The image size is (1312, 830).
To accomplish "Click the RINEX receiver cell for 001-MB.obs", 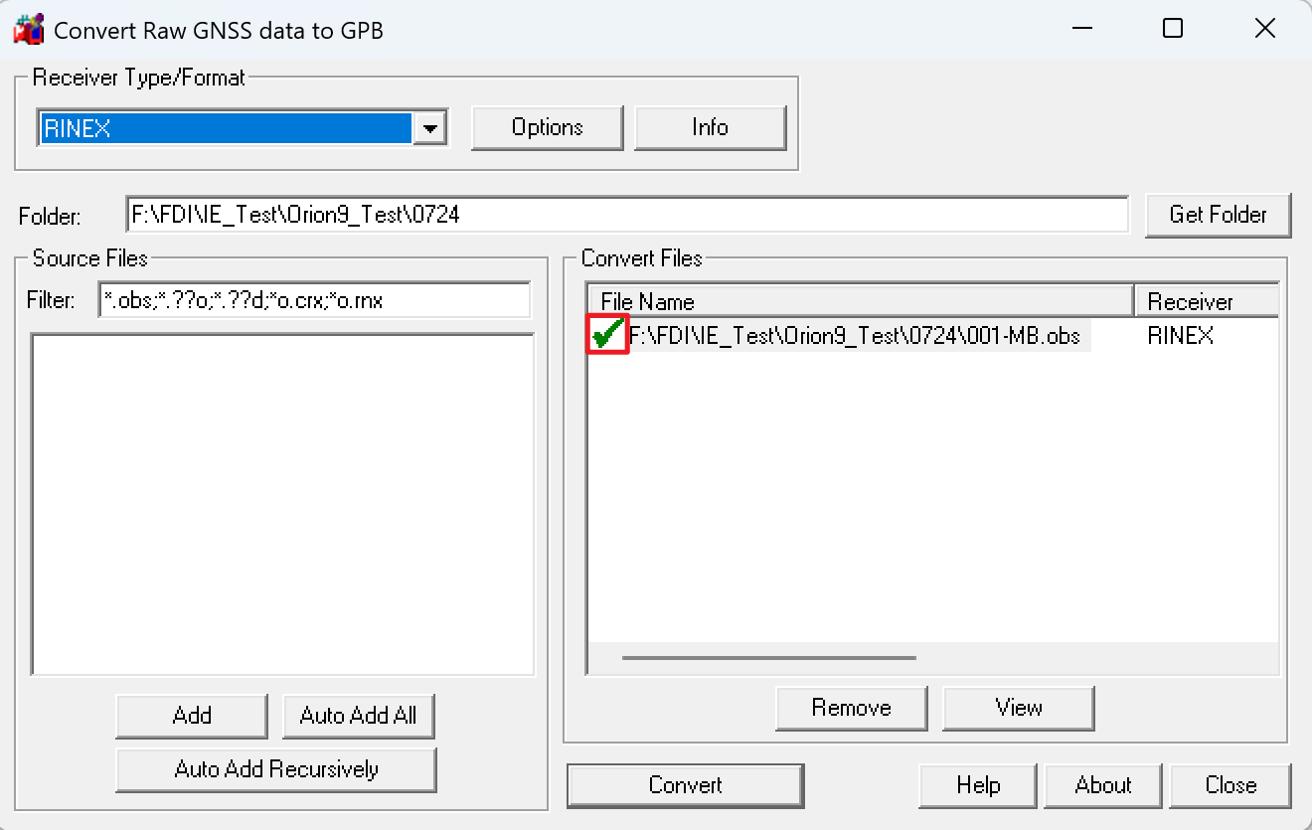I will click(1181, 336).
